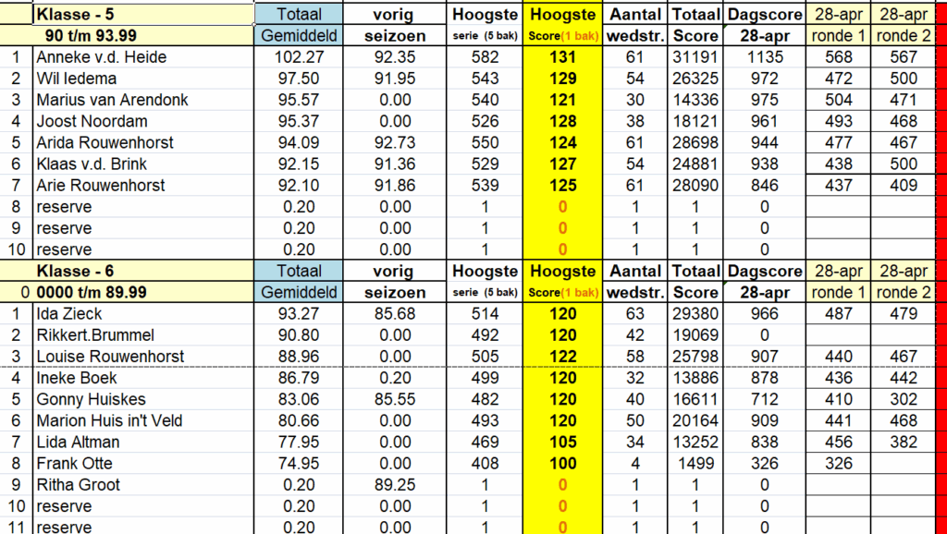The width and height of the screenshot is (947, 534).
Task: Click the yellow highest score cell 131
Action: click(x=563, y=57)
